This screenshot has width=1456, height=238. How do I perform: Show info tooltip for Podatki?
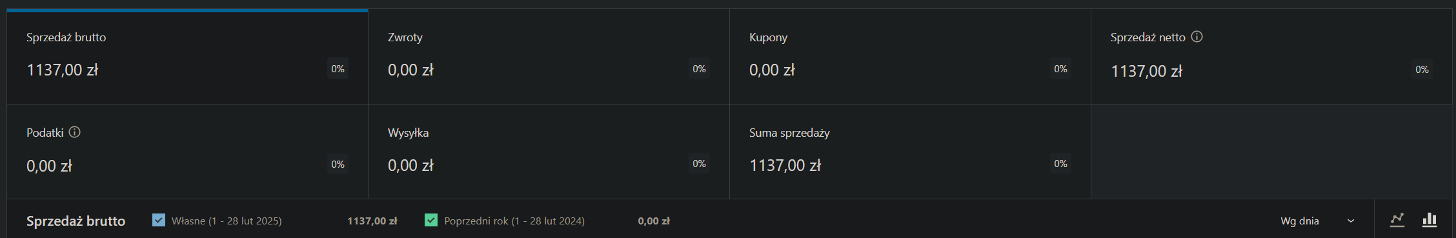pyautogui.click(x=75, y=132)
